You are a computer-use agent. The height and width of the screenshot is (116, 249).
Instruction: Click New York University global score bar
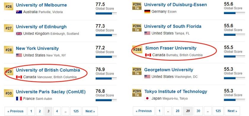coord(106,57)
